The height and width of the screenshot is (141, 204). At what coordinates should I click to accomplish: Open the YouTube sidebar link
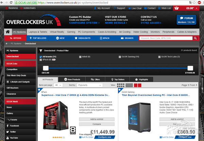point(20,138)
